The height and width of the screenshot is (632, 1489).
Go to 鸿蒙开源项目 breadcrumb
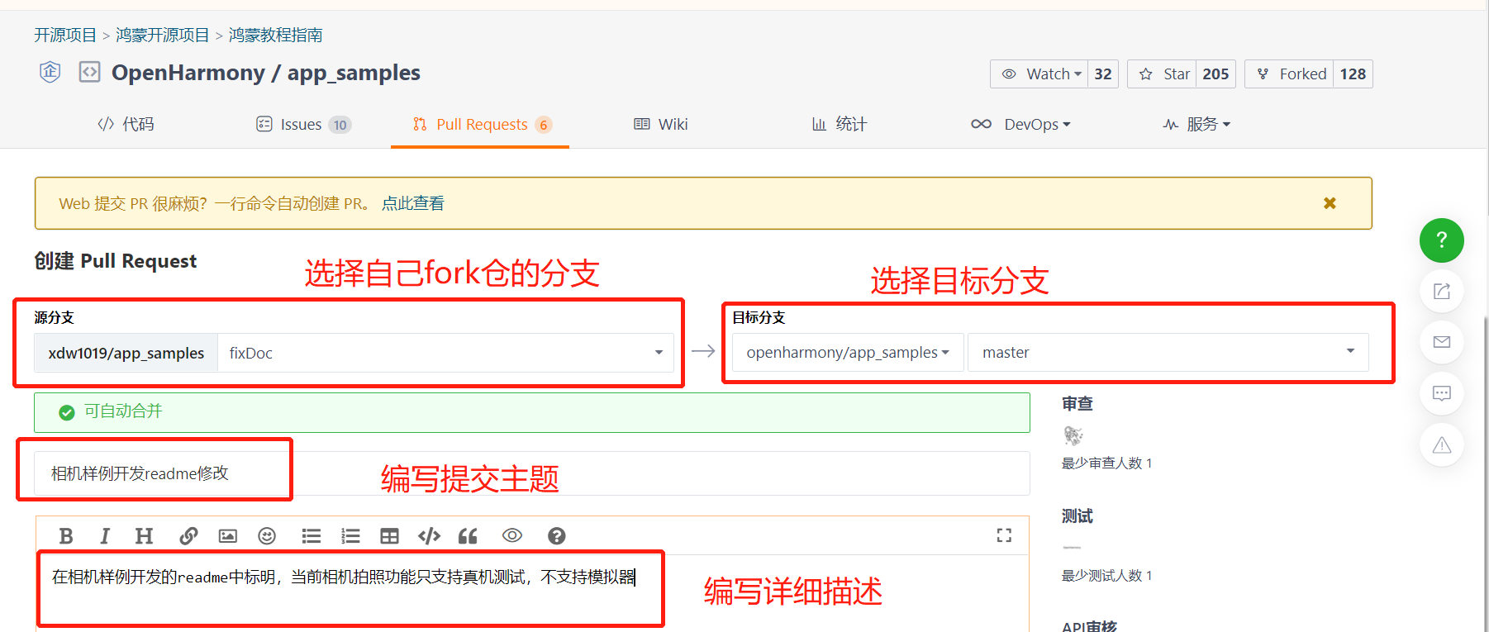pos(163,35)
